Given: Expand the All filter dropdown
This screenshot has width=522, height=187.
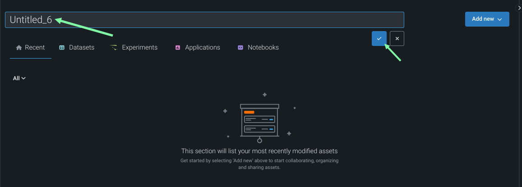Looking at the screenshot, I should (19, 78).
